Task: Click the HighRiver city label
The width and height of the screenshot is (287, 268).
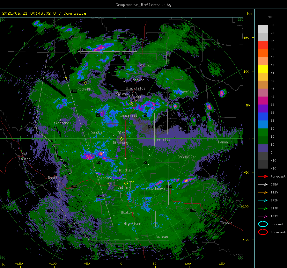Action: pyautogui.click(x=132, y=224)
